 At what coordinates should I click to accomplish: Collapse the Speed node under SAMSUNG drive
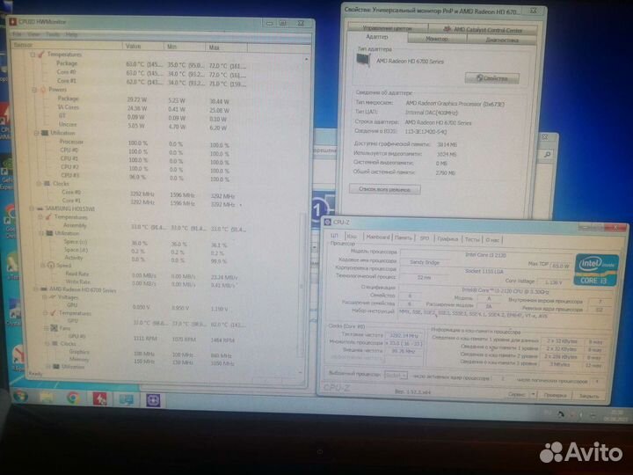pyautogui.click(x=43, y=266)
